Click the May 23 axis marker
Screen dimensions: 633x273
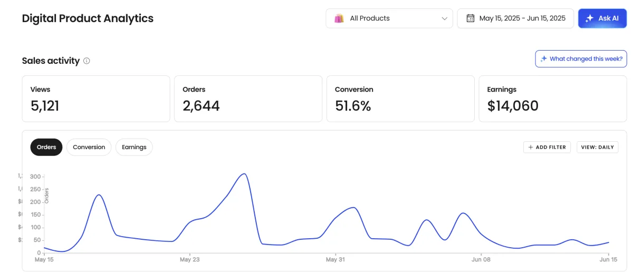189,259
